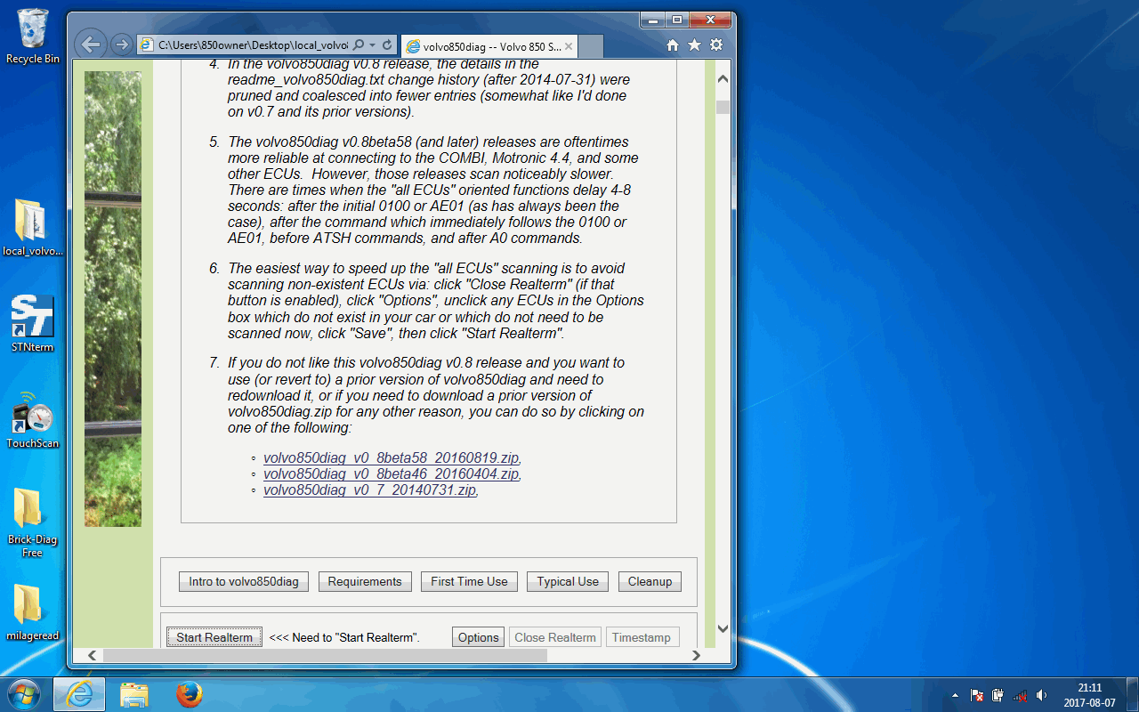Image resolution: width=1139 pixels, height=712 pixels.
Task: Download volvo850diag_v0_8beta46_20160404.zip
Action: [x=391, y=473]
